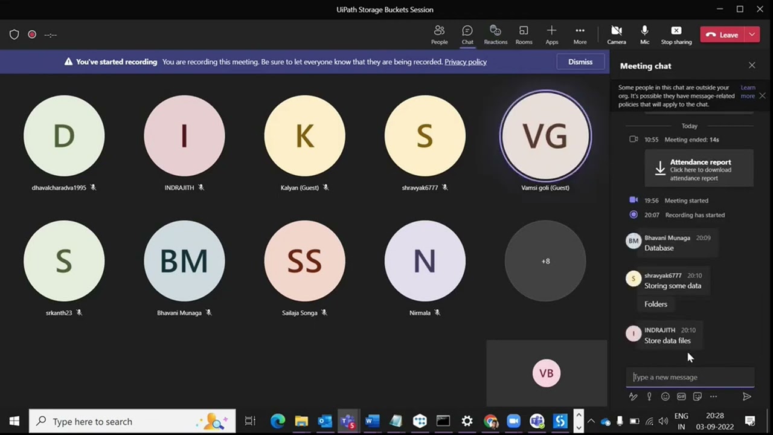Open the People panel
The image size is (773, 435).
pos(439,35)
